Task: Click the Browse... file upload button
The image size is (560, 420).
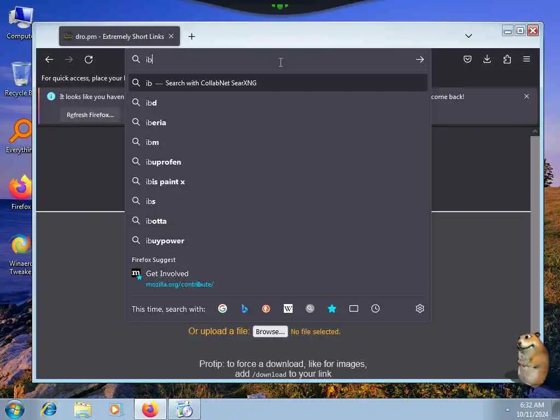Action: [x=270, y=331]
